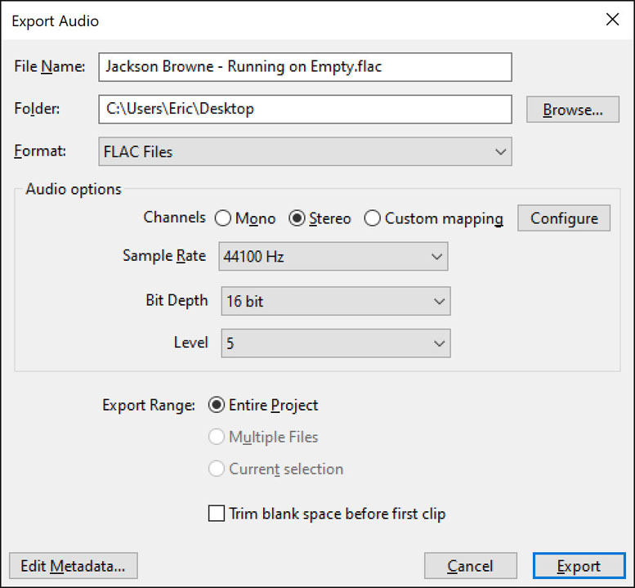Click the Export button
Screen dimensions: 635x588
click(579, 566)
